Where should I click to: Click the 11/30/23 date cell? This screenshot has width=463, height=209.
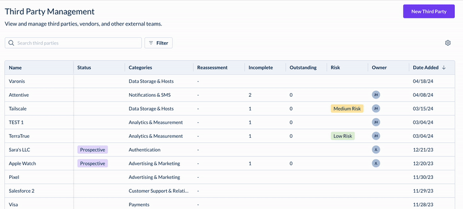(x=423, y=177)
